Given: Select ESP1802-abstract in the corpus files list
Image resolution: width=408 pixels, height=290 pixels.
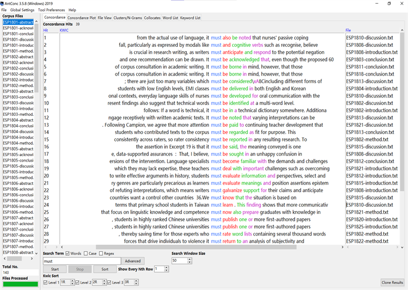Looking at the screenshot, I should tap(18, 57).
